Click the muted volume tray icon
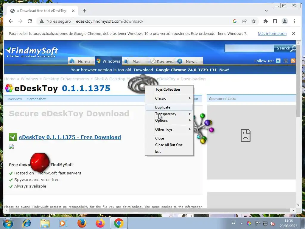This screenshot has height=229, width=305. pyautogui.click(x=272, y=223)
